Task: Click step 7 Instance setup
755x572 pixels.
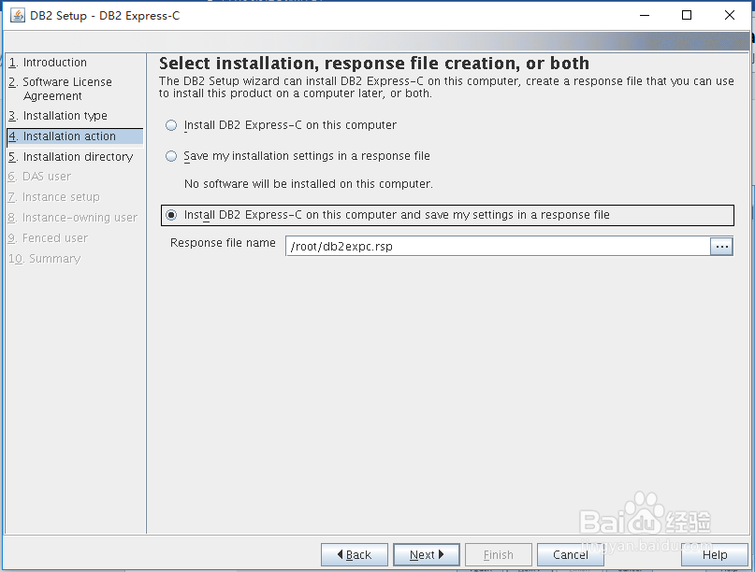Action: (x=54, y=197)
